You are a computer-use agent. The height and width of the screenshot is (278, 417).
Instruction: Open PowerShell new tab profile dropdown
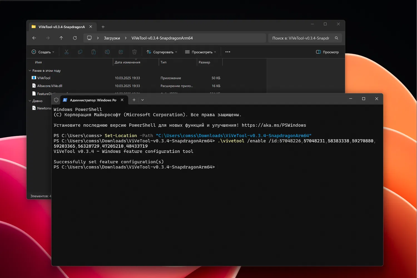click(143, 100)
